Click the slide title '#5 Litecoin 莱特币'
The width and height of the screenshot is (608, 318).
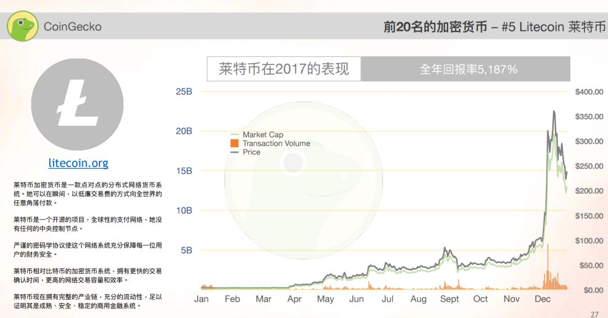pos(553,27)
